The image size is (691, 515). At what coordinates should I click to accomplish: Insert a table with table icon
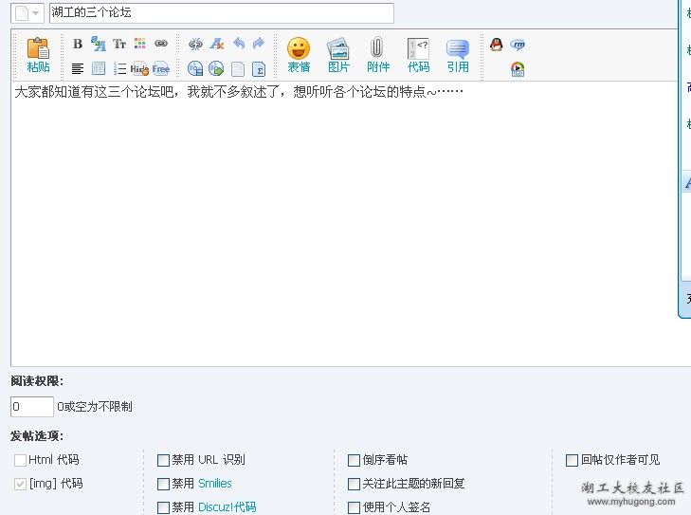[99, 68]
